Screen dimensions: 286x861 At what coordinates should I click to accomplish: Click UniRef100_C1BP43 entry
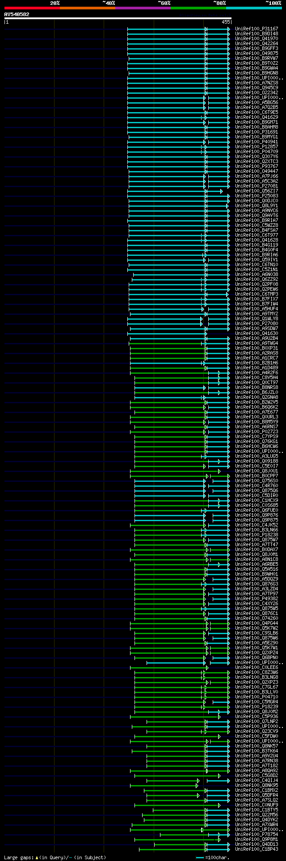pyautogui.click(x=257, y=849)
